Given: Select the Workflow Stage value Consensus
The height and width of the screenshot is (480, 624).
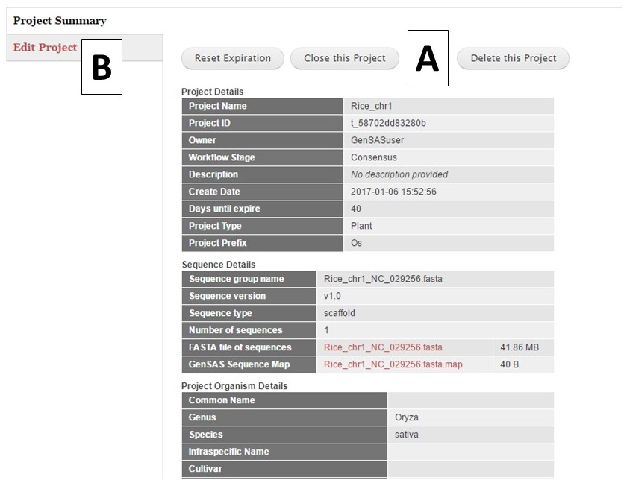Looking at the screenshot, I should pos(374,157).
